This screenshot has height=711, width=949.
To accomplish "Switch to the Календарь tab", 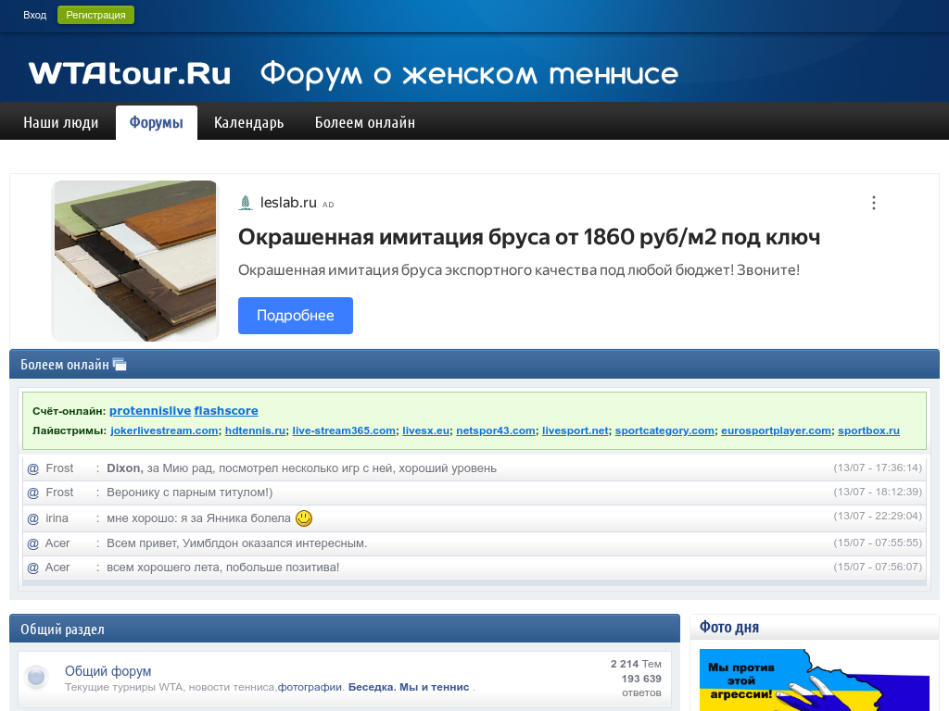I will (248, 123).
